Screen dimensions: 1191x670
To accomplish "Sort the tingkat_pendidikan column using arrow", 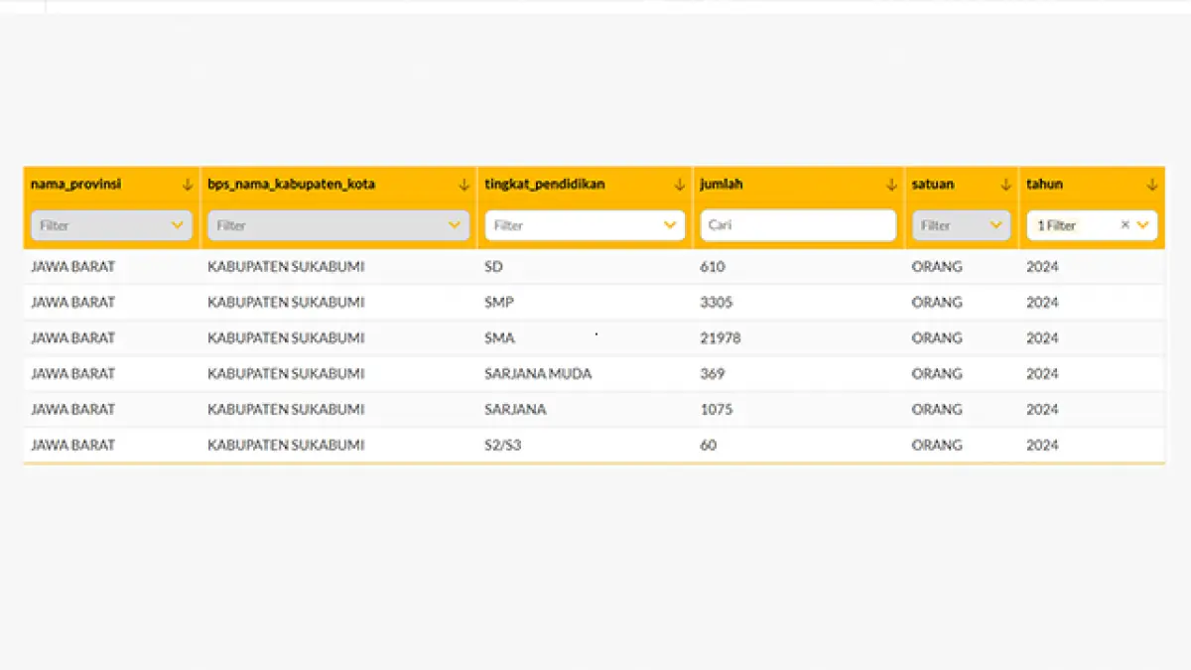I will pos(679,185).
